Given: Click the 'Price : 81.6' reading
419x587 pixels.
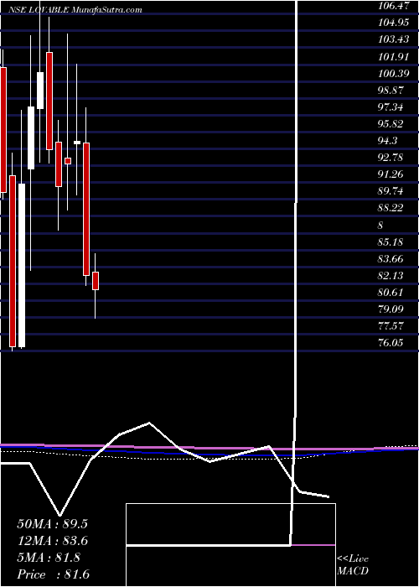Looking at the screenshot, I should [54, 574].
